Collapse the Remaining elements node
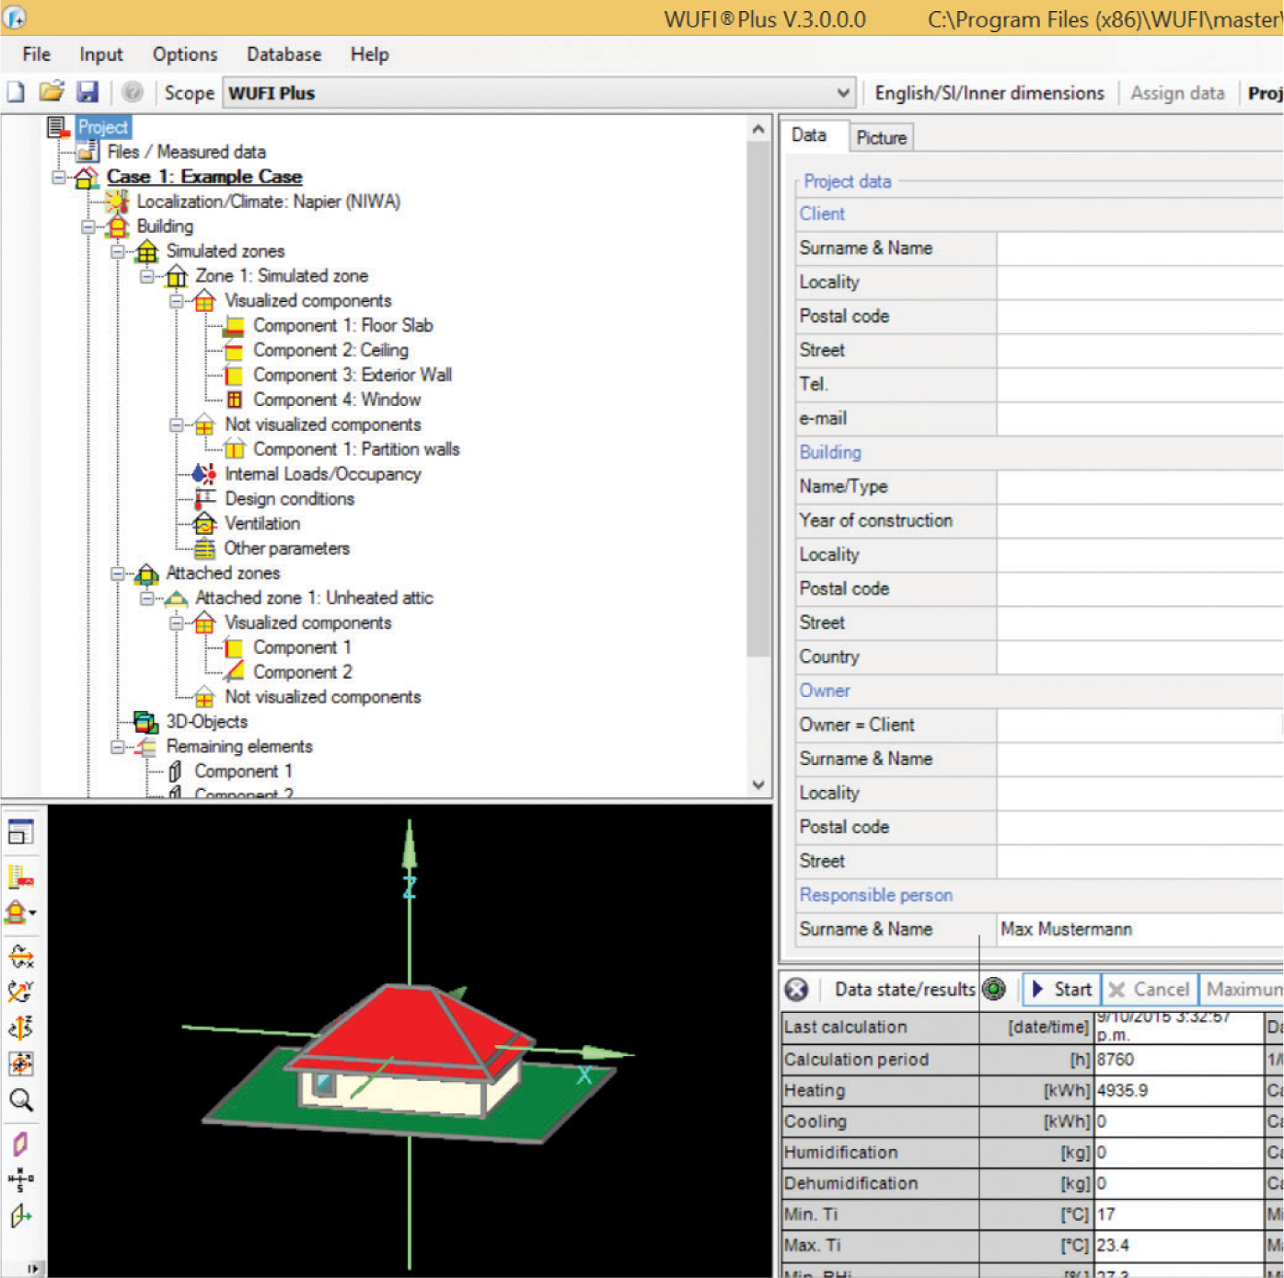Image resolution: width=1284 pixels, height=1278 pixels. 118,747
